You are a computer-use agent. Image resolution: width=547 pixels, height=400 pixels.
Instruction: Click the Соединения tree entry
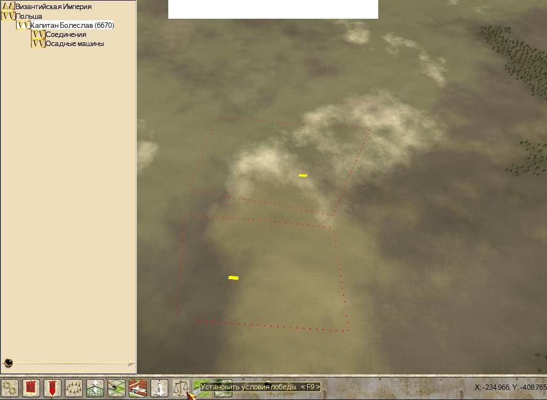coord(66,34)
